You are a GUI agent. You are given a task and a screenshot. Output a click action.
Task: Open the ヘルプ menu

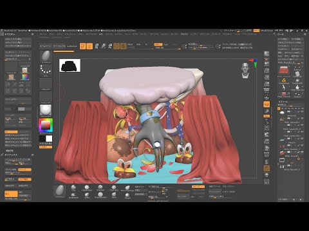[x=67, y=37]
